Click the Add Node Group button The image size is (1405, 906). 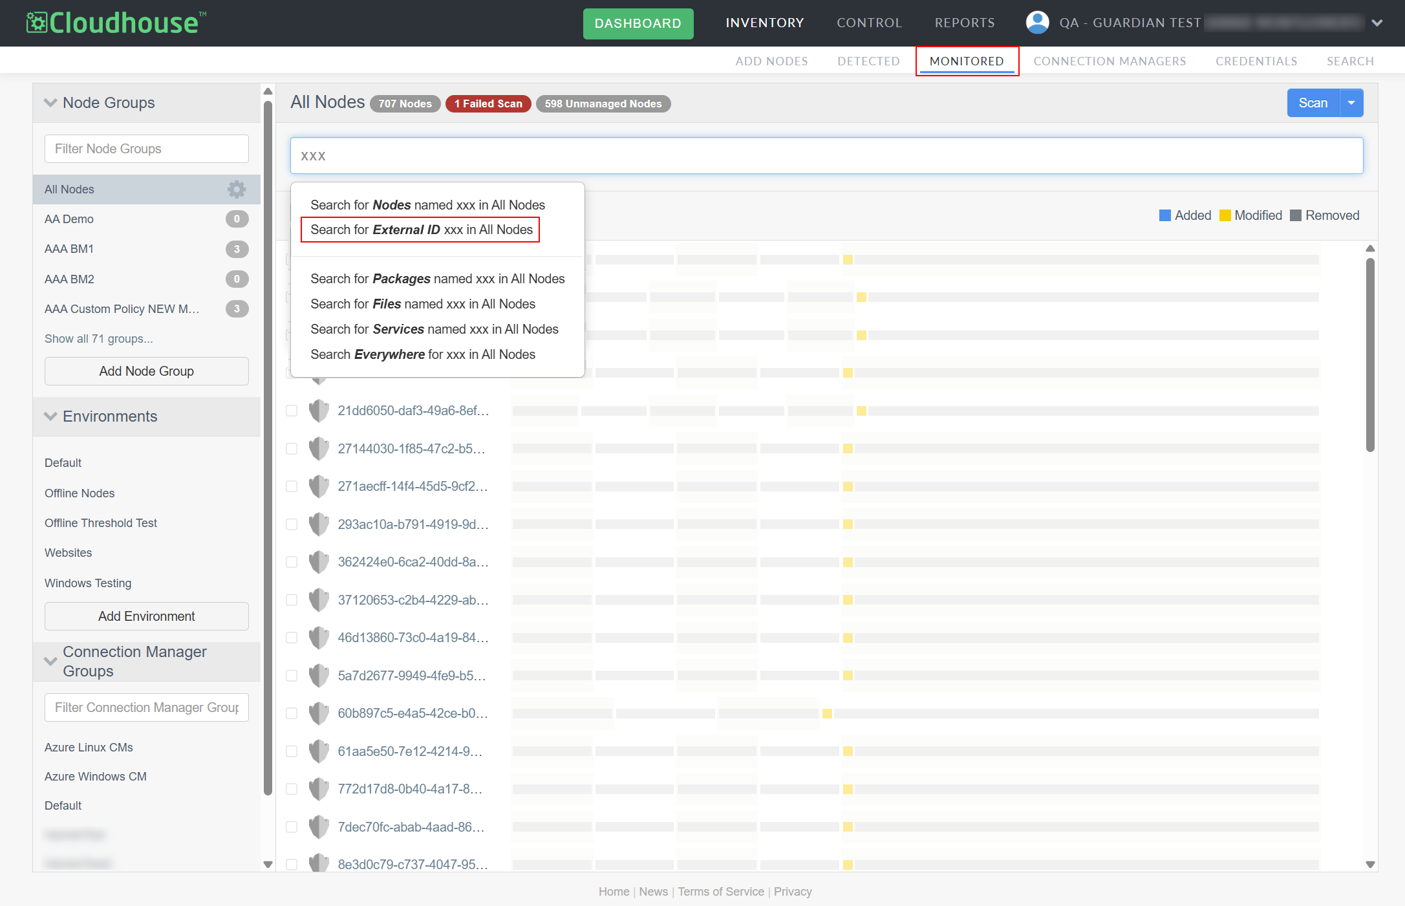147,371
